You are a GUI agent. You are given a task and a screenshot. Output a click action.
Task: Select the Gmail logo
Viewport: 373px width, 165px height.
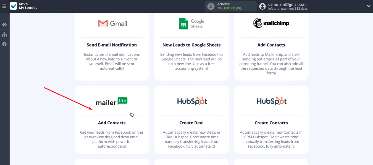pyautogui.click(x=112, y=24)
